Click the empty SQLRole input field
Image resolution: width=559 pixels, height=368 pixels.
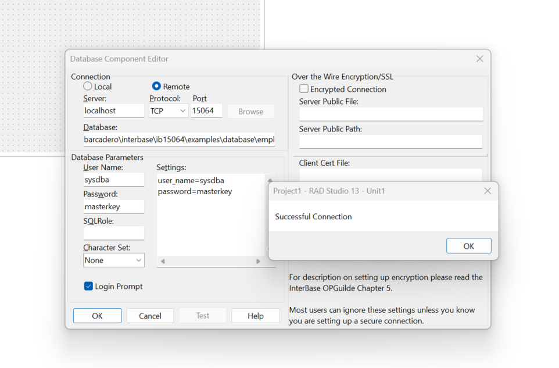point(114,233)
